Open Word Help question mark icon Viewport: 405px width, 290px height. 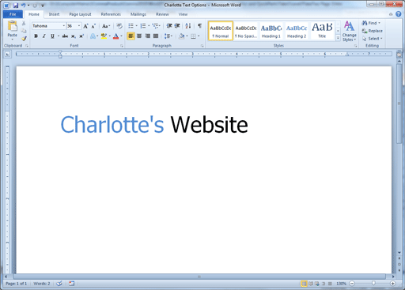pyautogui.click(x=399, y=14)
